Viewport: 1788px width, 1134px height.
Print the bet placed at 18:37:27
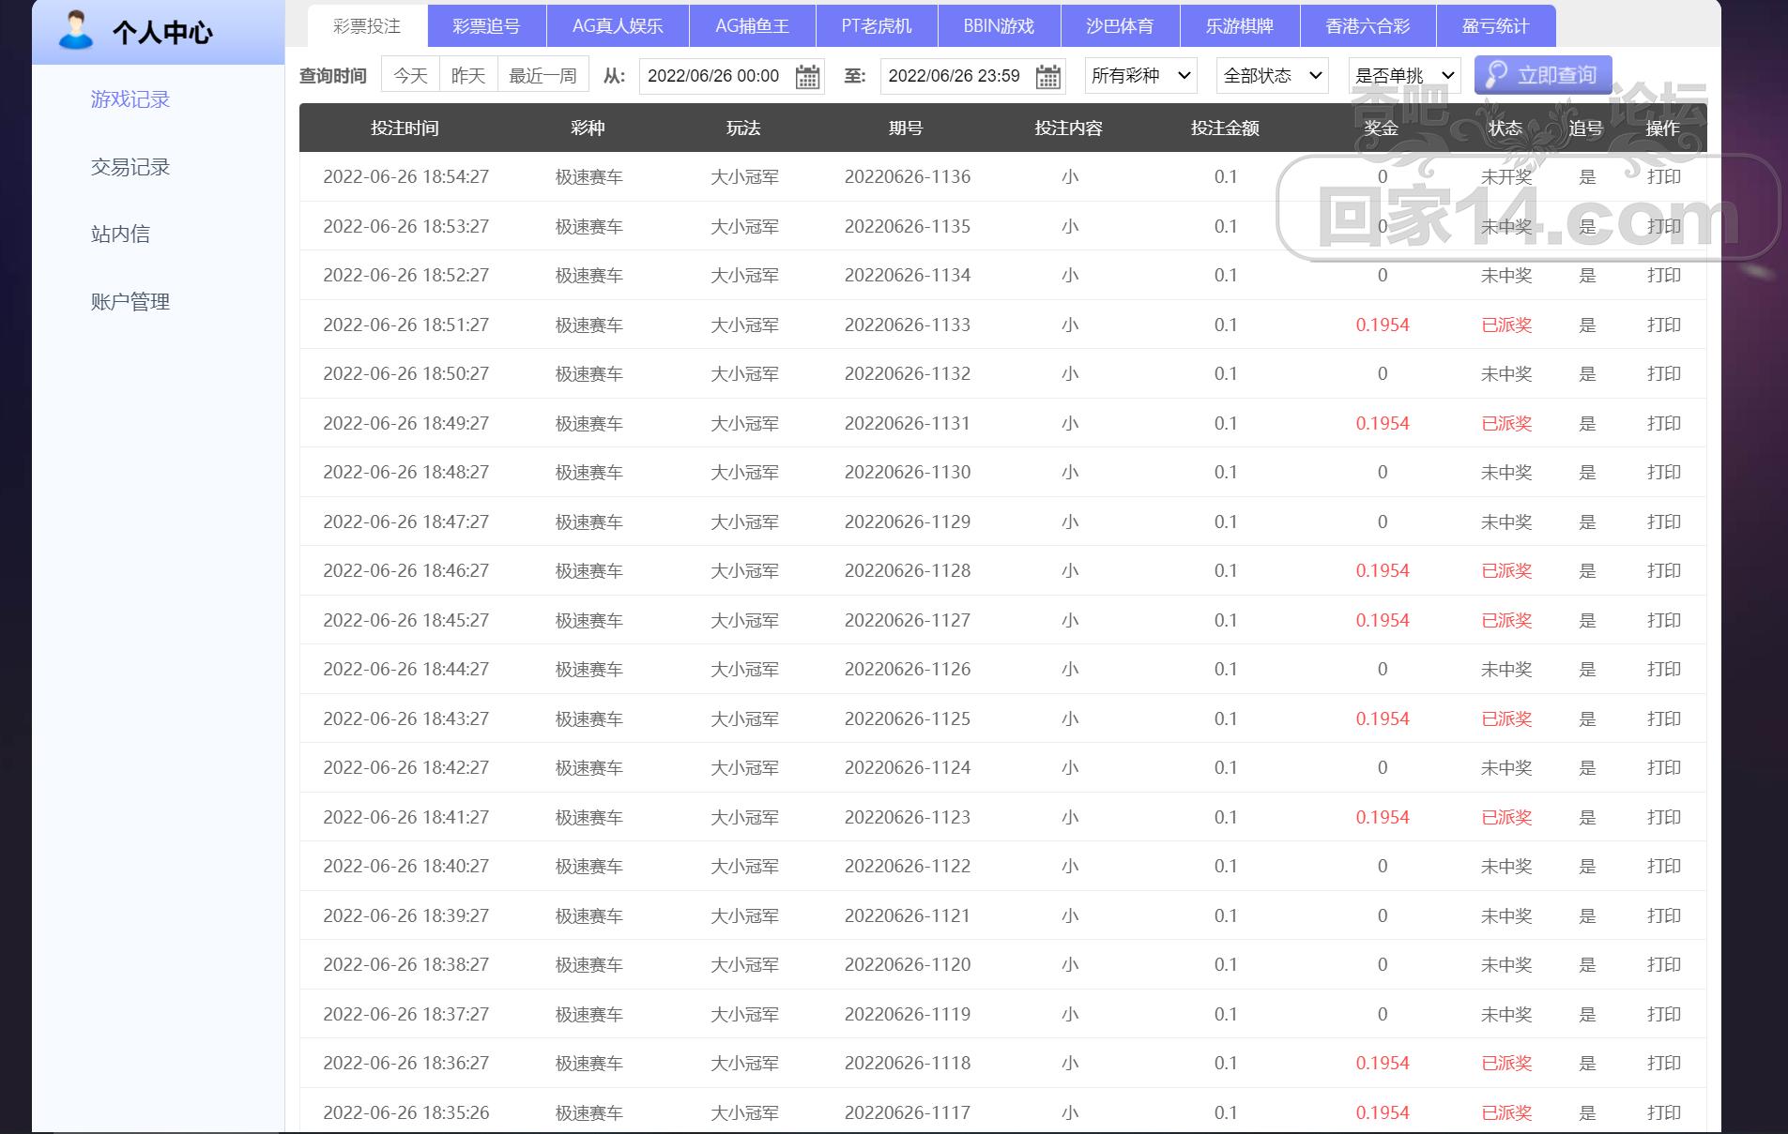(1663, 1014)
